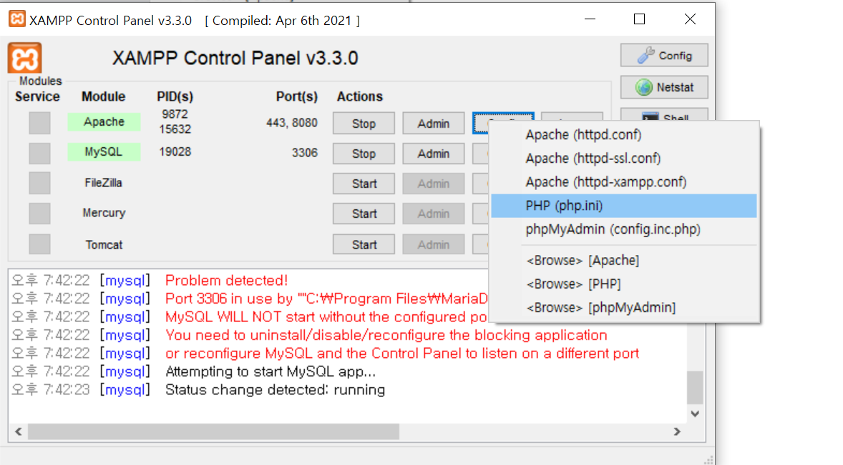Viewport: 843px width, 465px height.
Task: Start the FileZilla module
Action: (x=364, y=184)
